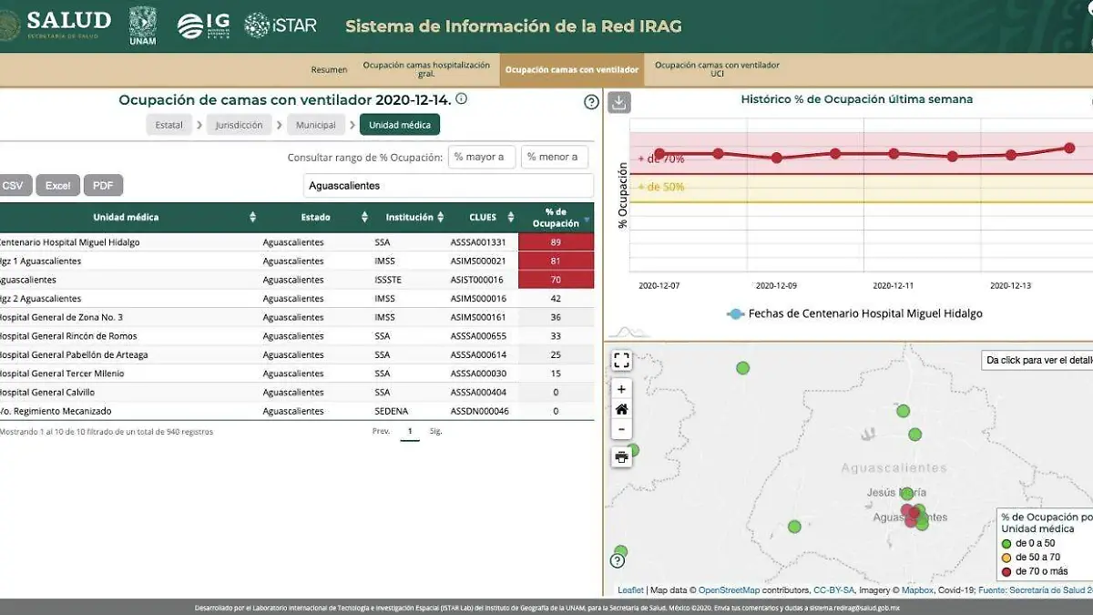Zoom out on the map

621,429
